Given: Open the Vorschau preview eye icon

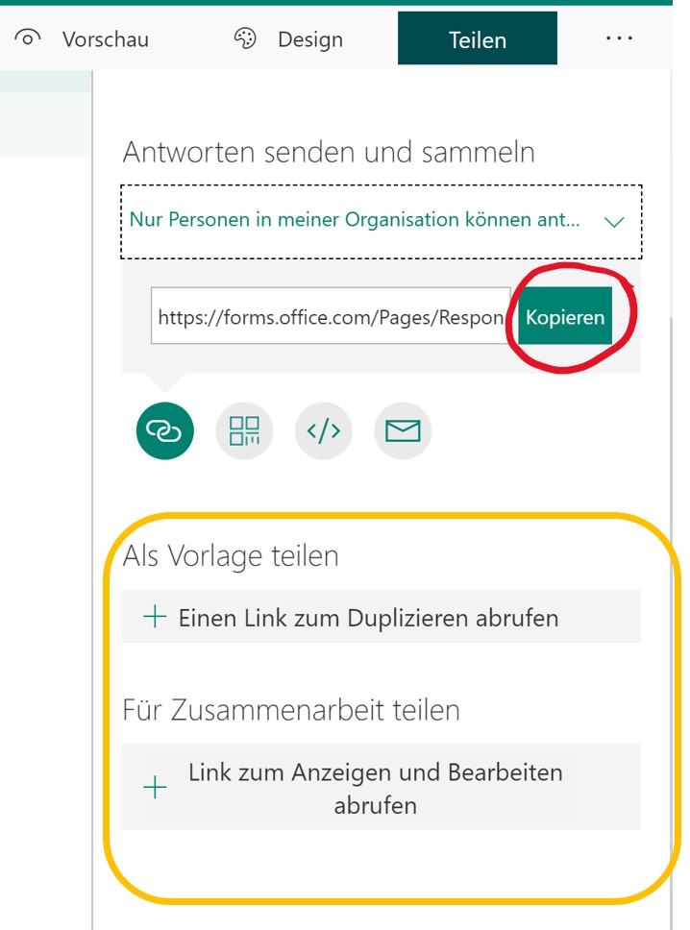Looking at the screenshot, I should [x=27, y=38].
